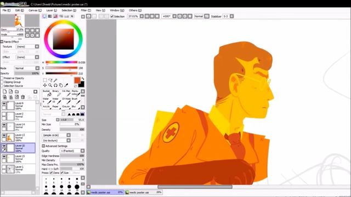This screenshot has height=197, width=351.
Task: Pick the flattest brush edge shape
Action: click(x=82, y=114)
